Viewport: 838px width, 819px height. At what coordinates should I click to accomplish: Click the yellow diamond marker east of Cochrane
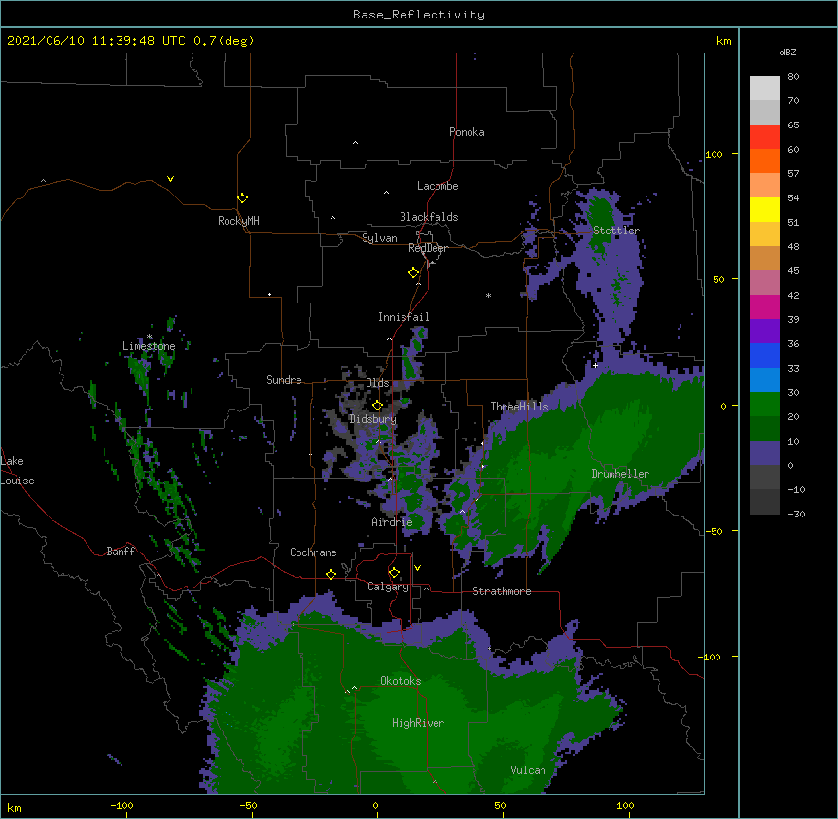point(331,574)
